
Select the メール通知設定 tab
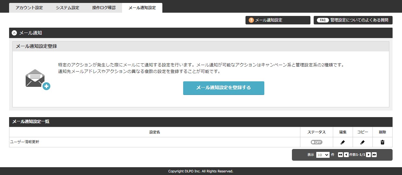pyautogui.click(x=142, y=8)
